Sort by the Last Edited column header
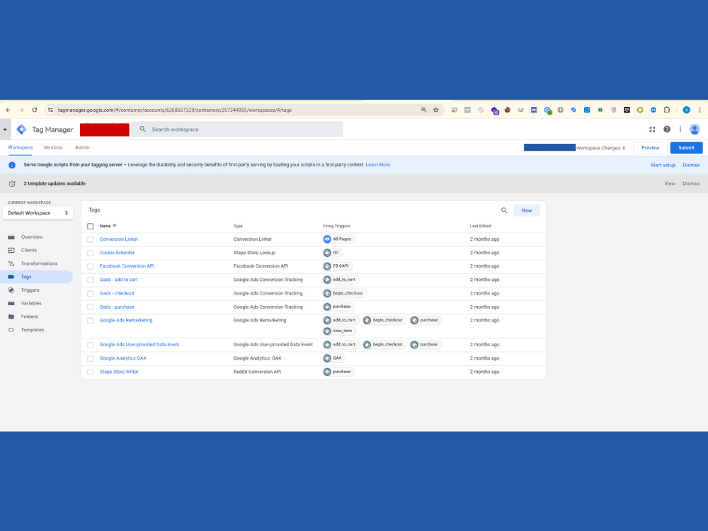Viewport: 708px width, 531px height. click(480, 226)
